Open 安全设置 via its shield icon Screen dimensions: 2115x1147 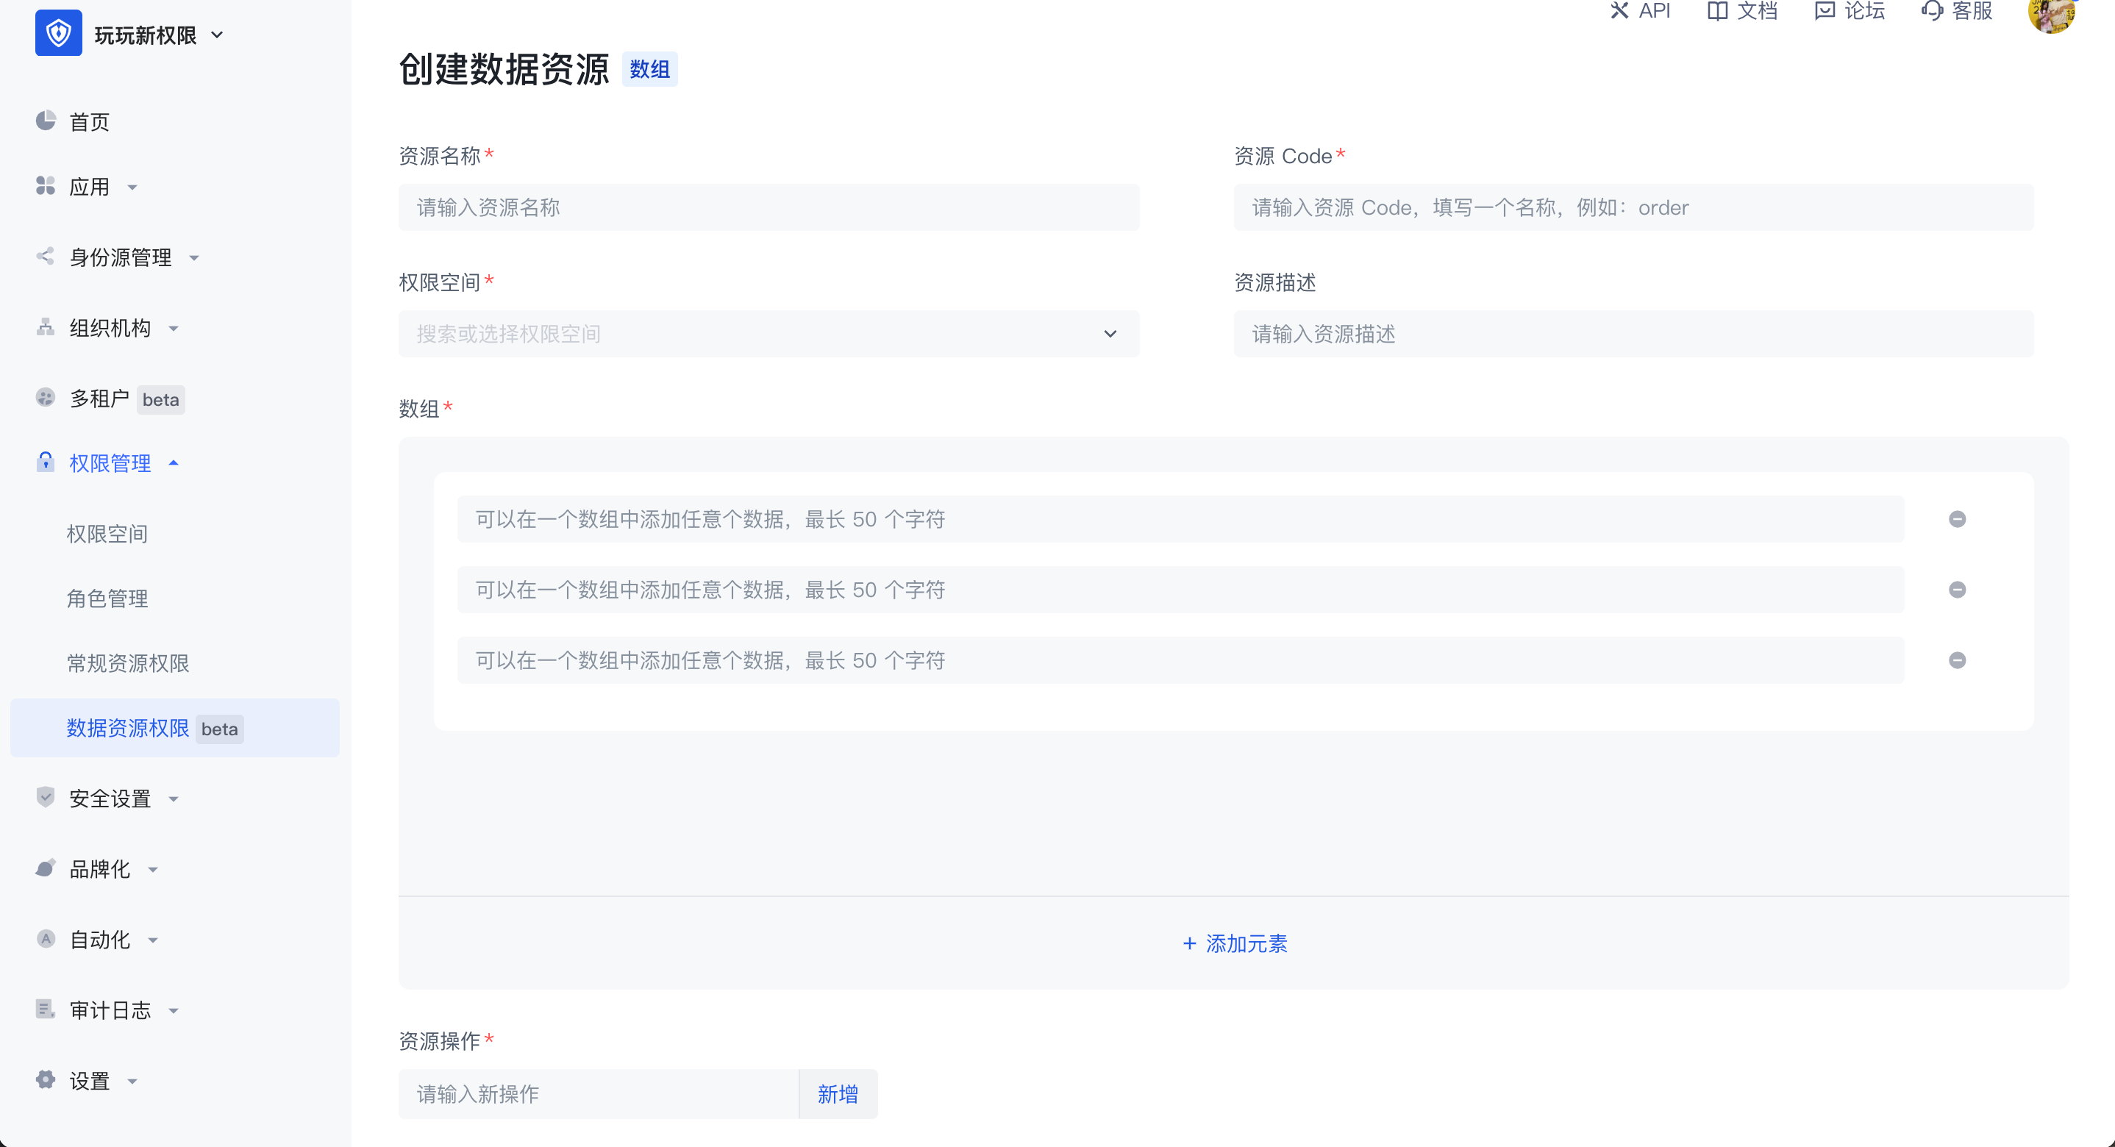(x=46, y=797)
